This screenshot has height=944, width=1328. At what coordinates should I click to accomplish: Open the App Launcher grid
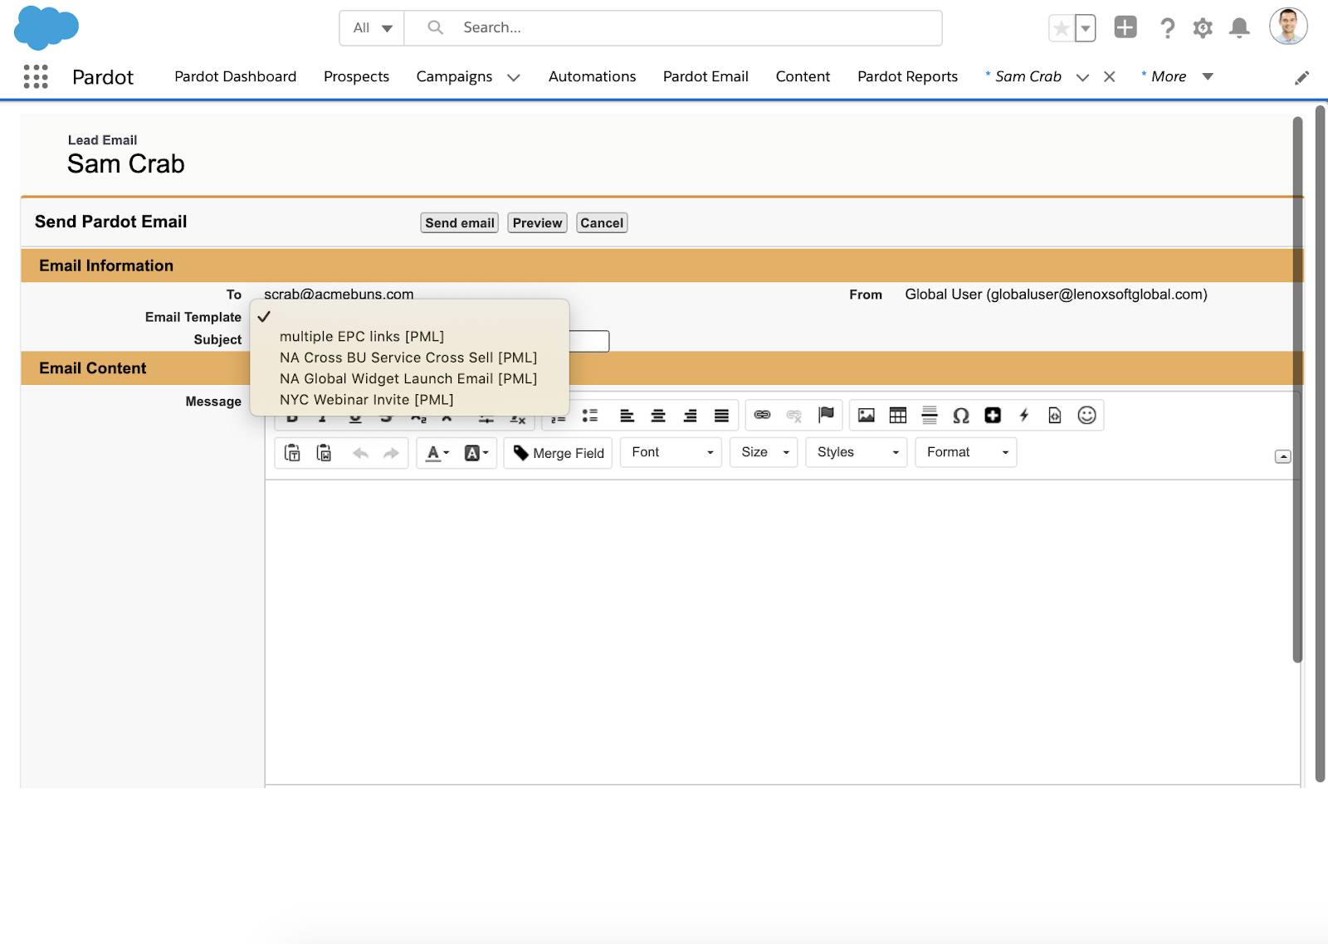coord(36,76)
